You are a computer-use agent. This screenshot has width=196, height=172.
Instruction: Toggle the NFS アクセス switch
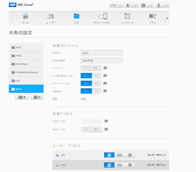click(92, 129)
